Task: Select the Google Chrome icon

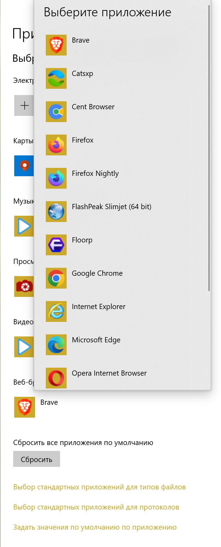Action: (56, 278)
